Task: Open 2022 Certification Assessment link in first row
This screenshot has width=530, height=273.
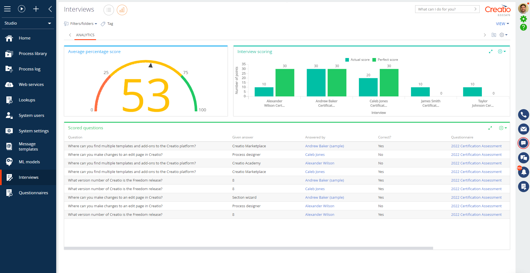Action: pos(476,146)
